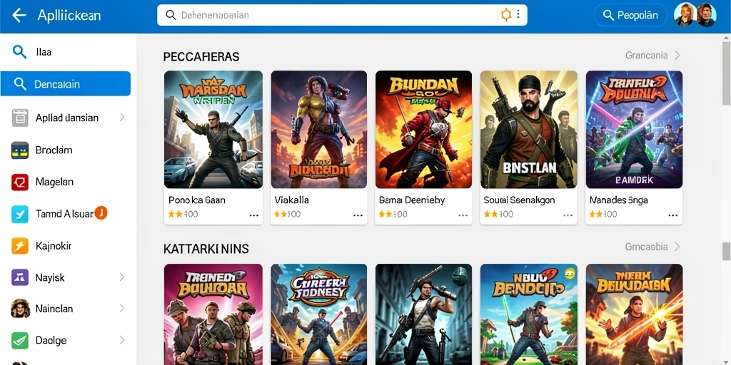Open the Viakalla cover art
The width and height of the screenshot is (731, 365).
(319, 130)
